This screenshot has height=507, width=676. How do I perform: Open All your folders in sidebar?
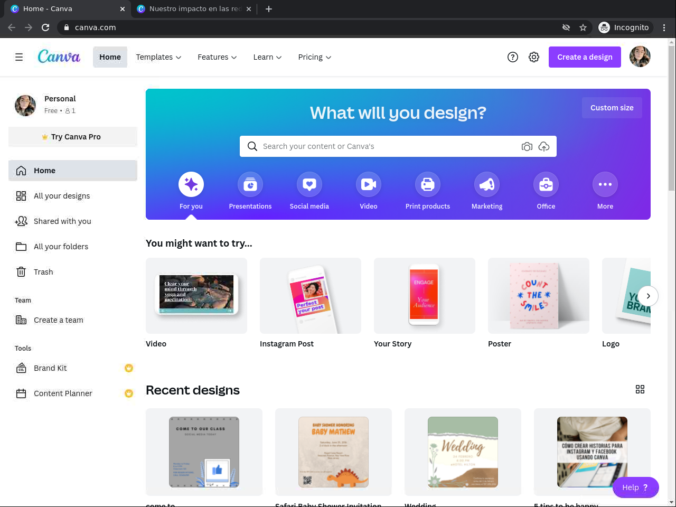[x=73, y=247]
